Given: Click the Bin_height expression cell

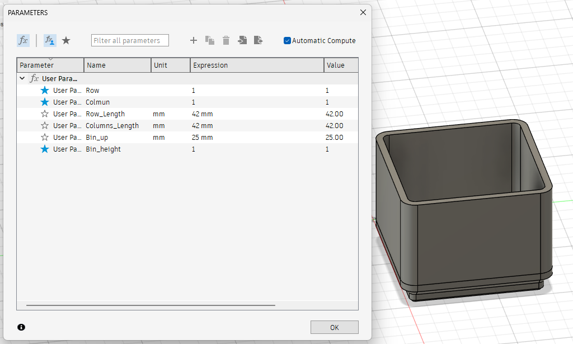Looking at the screenshot, I should pyautogui.click(x=256, y=149).
